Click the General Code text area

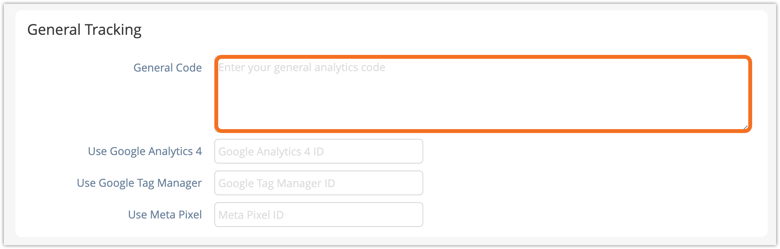[x=482, y=94]
